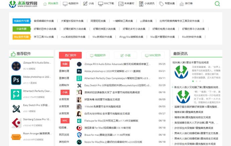
Task: Open Mac时钟软件合集 link
Action: pos(192,37)
